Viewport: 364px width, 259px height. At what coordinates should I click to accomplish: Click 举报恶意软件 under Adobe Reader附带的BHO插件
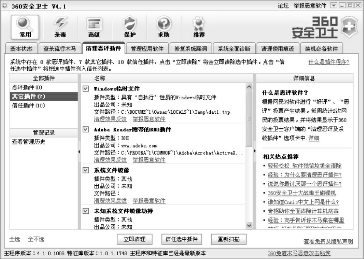(149, 160)
